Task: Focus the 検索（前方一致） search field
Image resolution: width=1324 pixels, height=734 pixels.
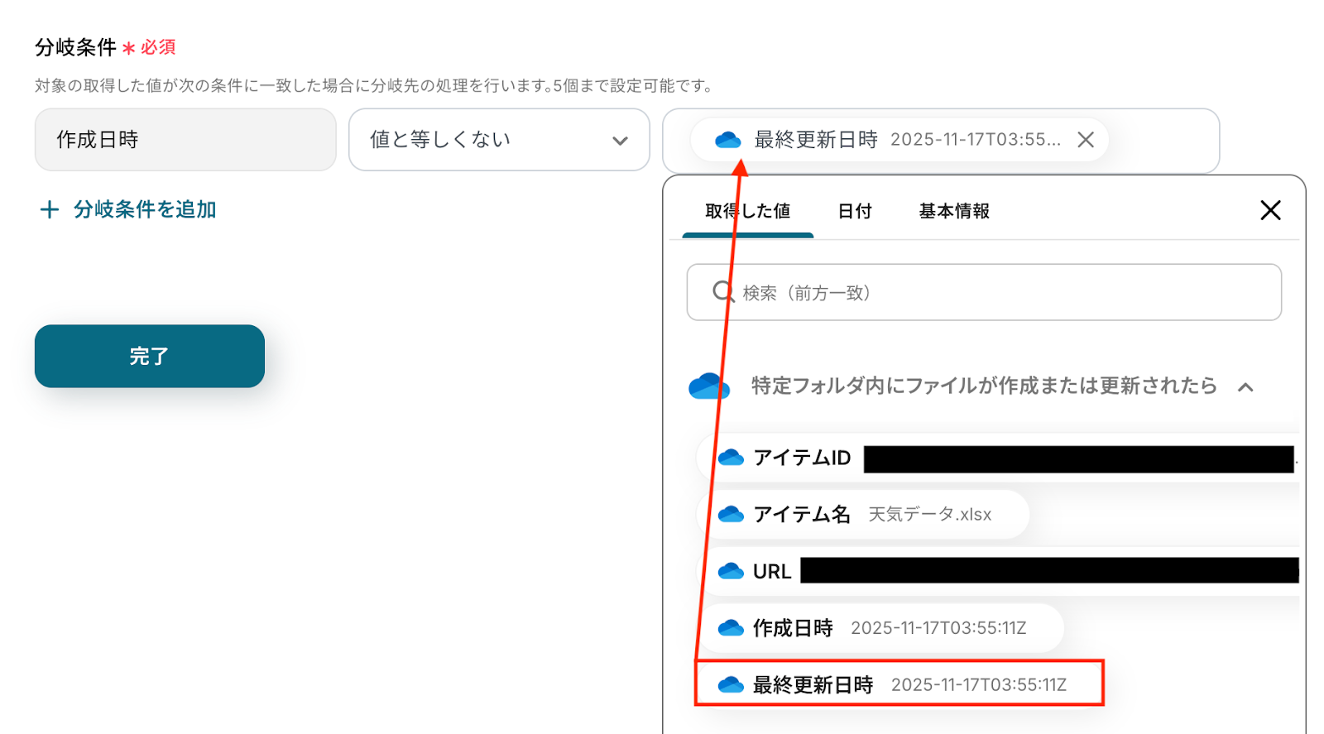Action: [x=984, y=292]
